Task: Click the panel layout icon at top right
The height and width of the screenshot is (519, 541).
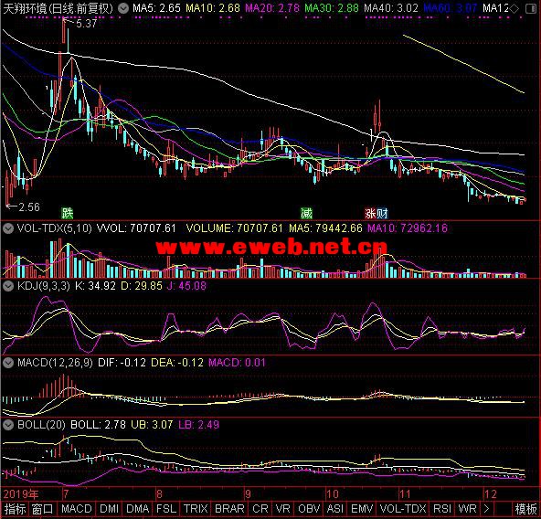Action: [x=531, y=8]
